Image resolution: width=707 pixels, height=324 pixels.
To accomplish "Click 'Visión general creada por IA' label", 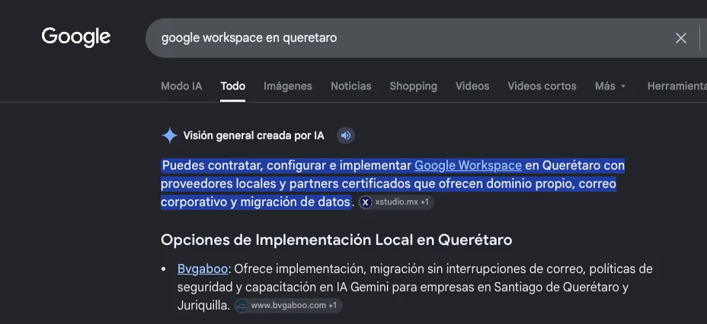I will coord(254,135).
